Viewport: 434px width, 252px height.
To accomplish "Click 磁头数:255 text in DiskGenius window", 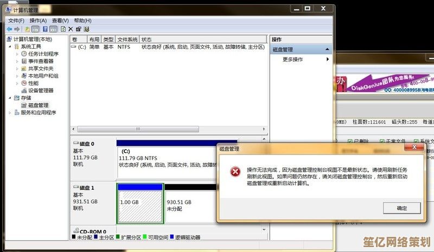I will (x=404, y=122).
